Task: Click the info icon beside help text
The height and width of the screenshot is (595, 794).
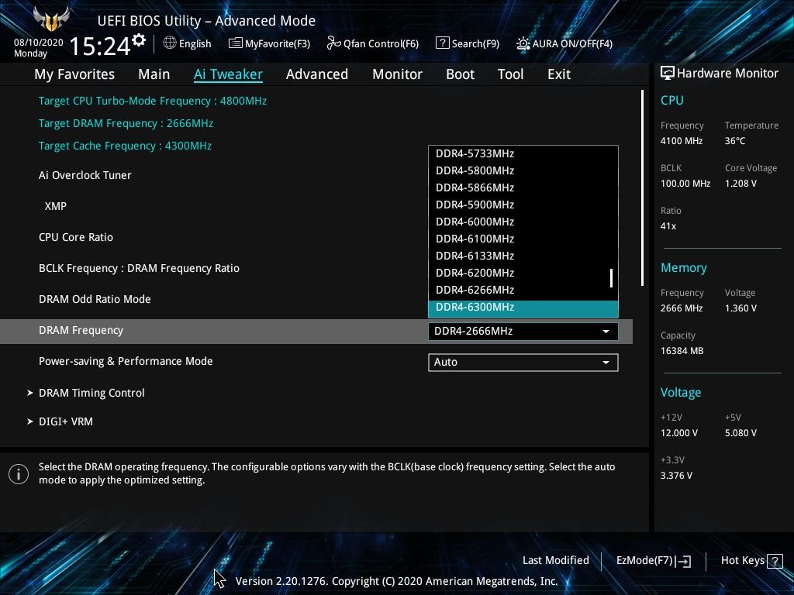Action: 19,474
